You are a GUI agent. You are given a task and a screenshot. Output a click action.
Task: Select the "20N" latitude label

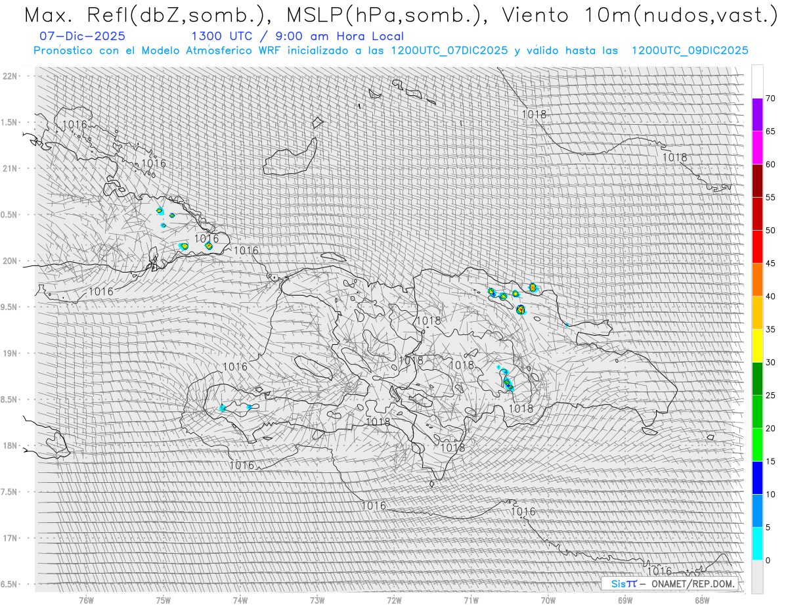9,261
